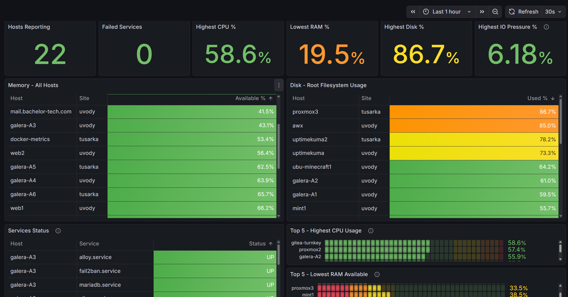This screenshot has width=568, height=297.
Task: Click the Memory table vertical scrollbar
Action: tap(279, 146)
